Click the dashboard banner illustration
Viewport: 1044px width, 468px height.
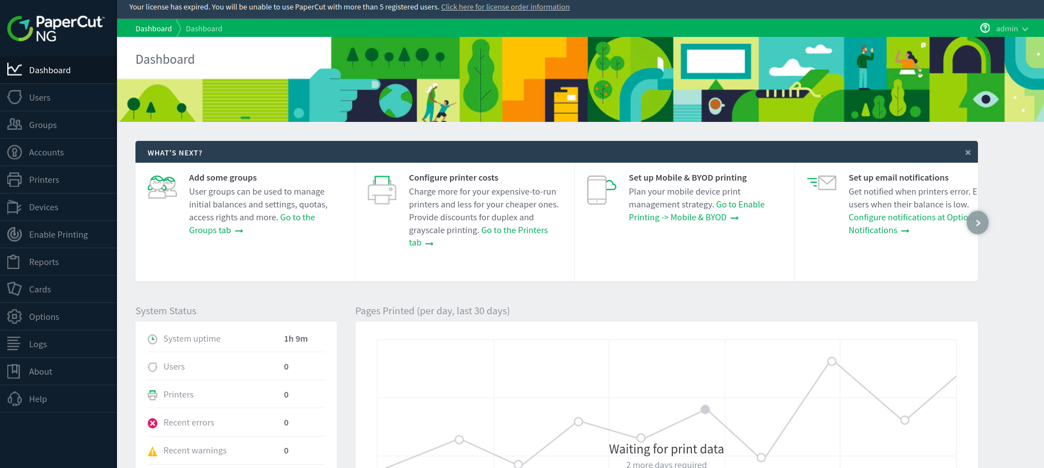click(x=580, y=79)
